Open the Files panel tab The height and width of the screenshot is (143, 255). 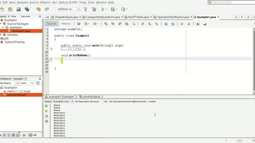[14, 16]
